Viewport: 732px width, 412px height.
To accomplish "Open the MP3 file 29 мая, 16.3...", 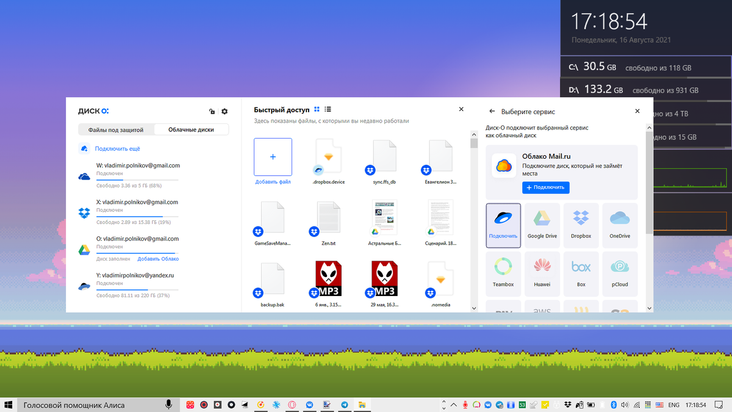I will (385, 284).
